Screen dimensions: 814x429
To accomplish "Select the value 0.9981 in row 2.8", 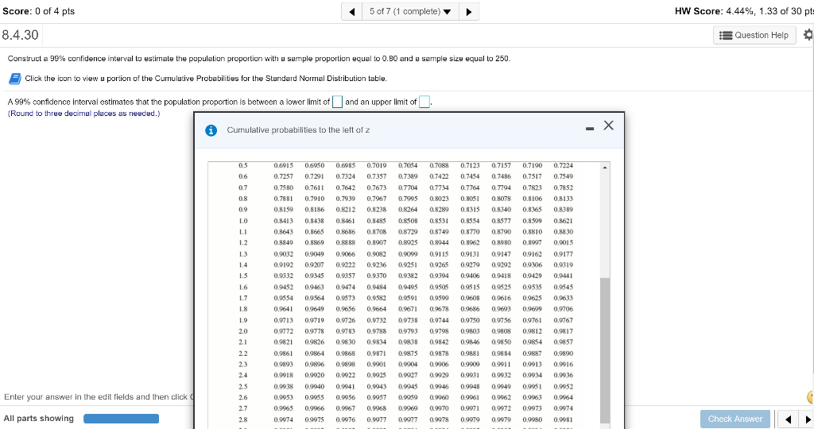I will pos(564,419).
